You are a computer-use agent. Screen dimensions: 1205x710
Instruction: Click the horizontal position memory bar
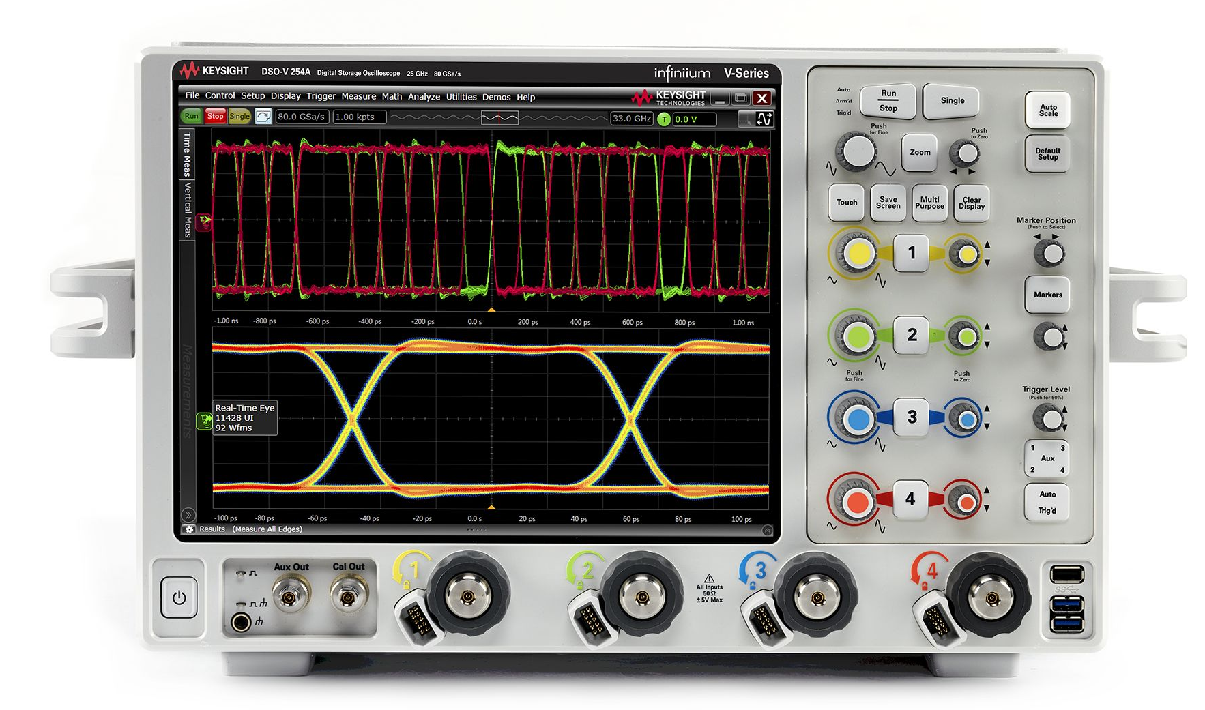499,118
